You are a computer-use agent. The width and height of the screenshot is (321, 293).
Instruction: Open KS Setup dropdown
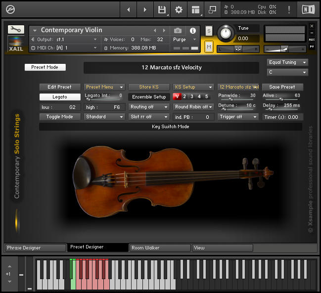click(x=193, y=87)
